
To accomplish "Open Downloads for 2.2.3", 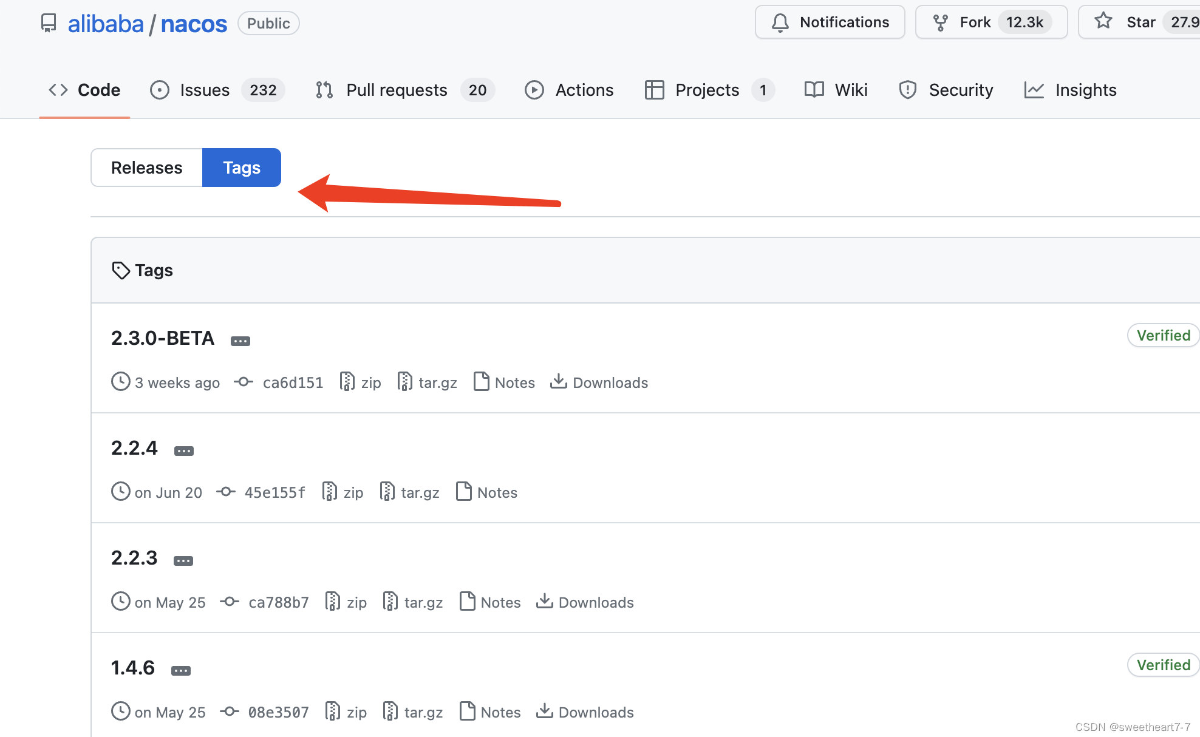I will [585, 602].
